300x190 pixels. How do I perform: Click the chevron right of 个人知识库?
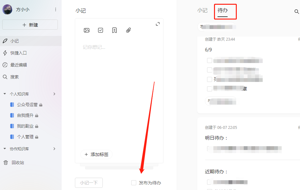(x=54, y=94)
